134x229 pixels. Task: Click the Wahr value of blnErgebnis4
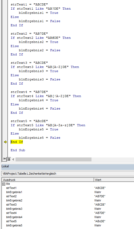[98, 217]
